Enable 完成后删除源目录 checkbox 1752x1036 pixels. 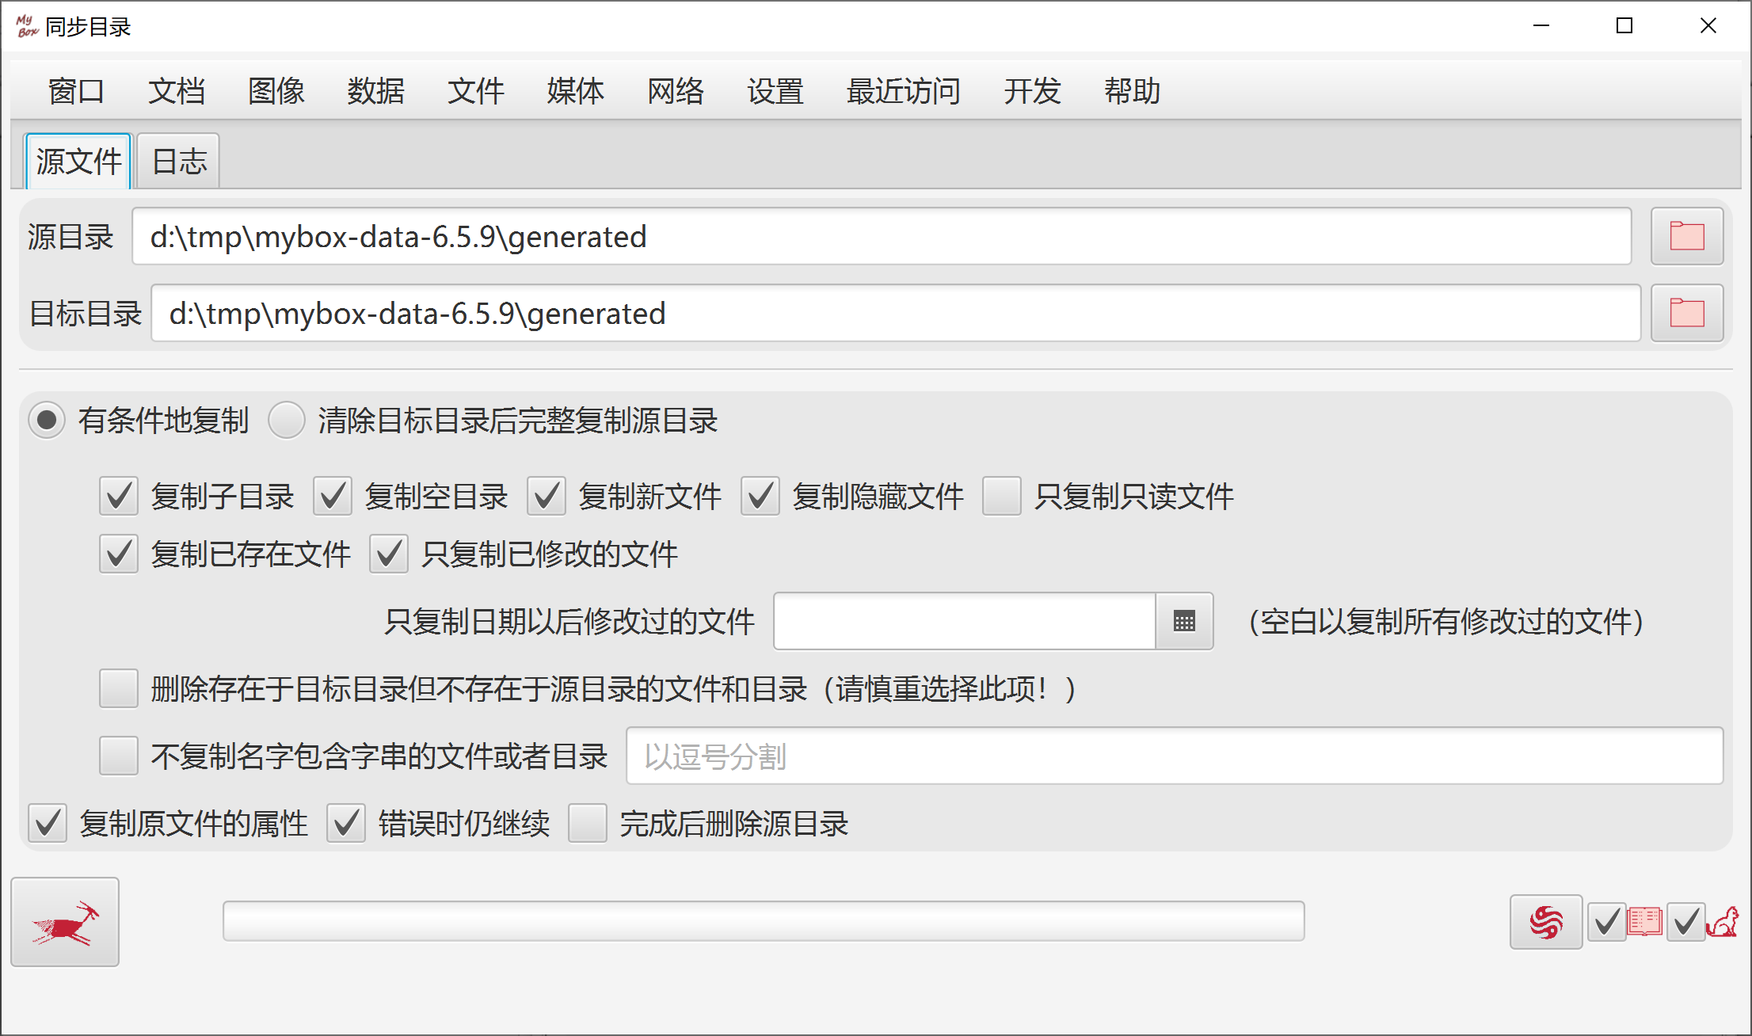(x=588, y=824)
